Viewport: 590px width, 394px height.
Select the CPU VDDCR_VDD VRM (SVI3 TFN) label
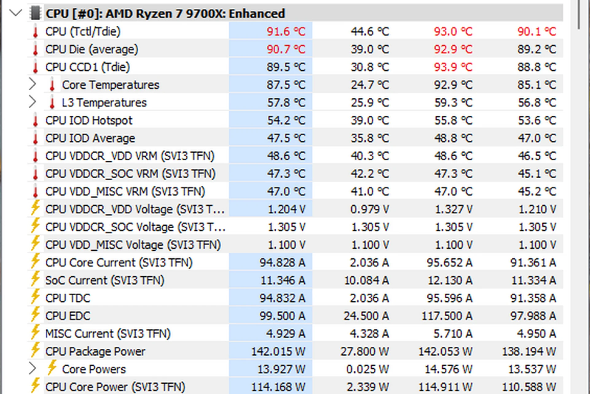pyautogui.click(x=130, y=156)
